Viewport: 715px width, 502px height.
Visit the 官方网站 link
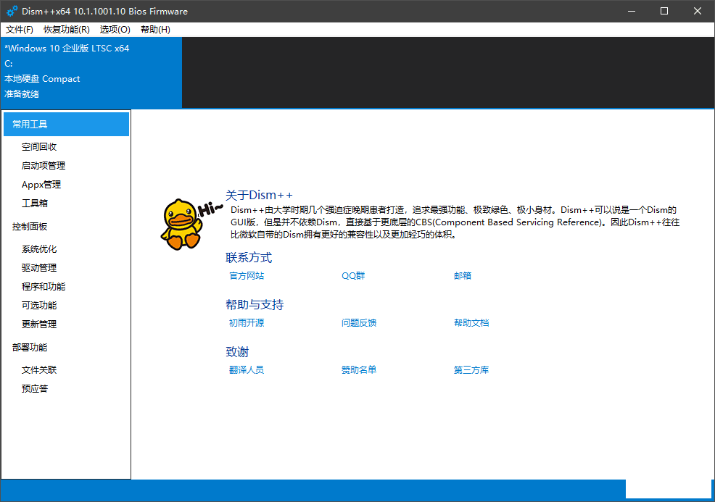coord(247,275)
